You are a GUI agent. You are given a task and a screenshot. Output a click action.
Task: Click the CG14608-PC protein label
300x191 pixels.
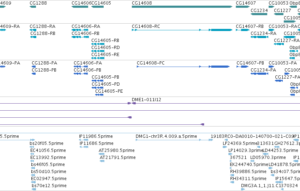click(x=151, y=63)
